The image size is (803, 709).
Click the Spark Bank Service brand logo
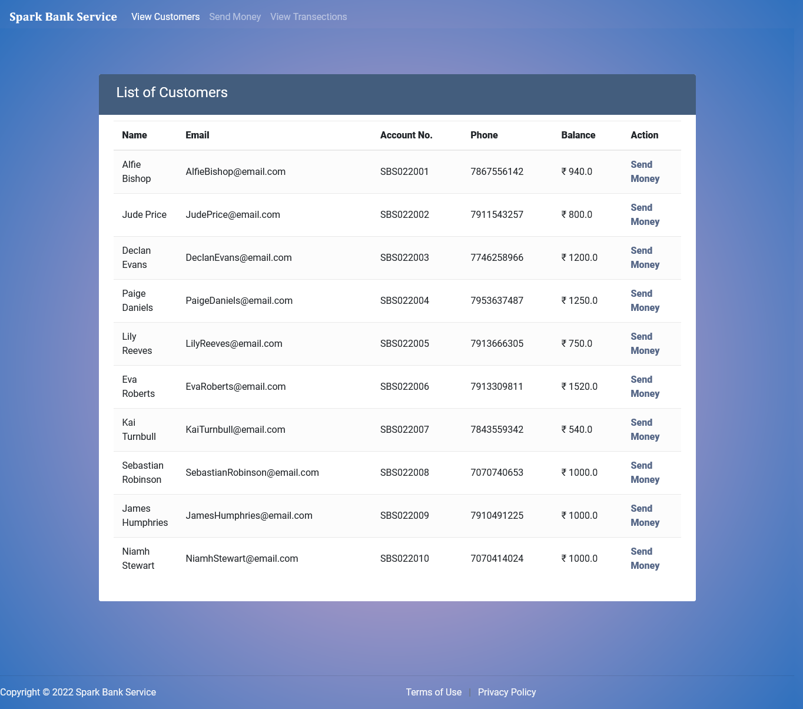point(62,16)
